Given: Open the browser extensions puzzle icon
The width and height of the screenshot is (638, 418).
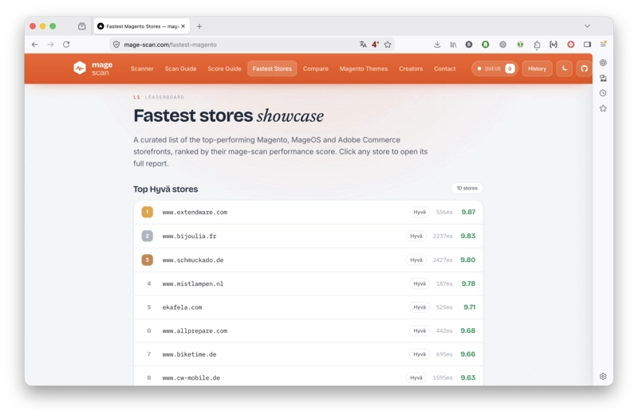Looking at the screenshot, I should pos(537,45).
